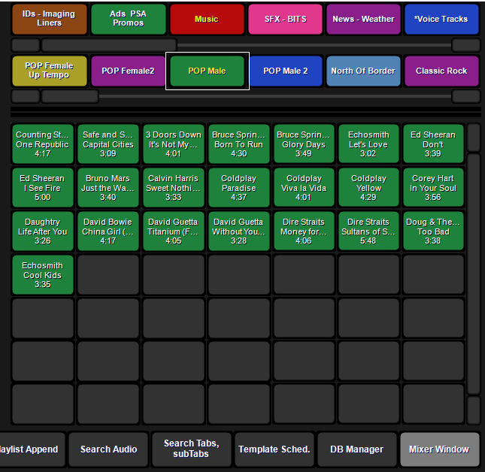Select the News - Weather category tab
This screenshot has width=485, height=472.
coord(363,19)
